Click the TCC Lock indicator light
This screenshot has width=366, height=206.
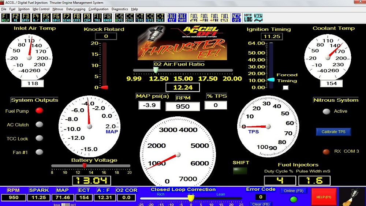39,138
